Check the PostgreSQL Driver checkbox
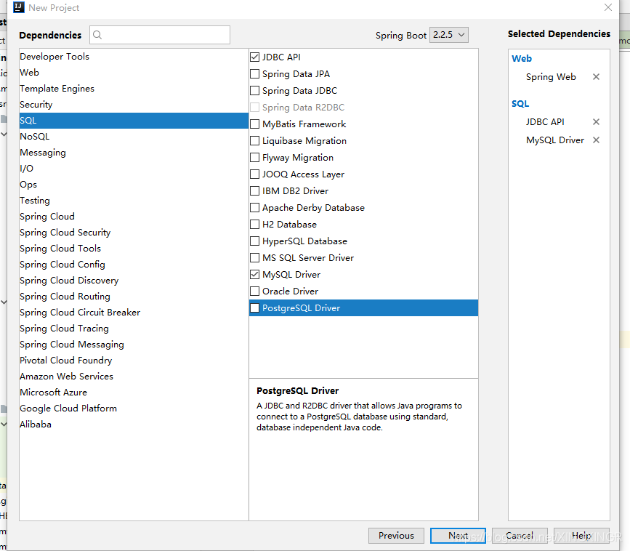The image size is (630, 551). (x=255, y=308)
